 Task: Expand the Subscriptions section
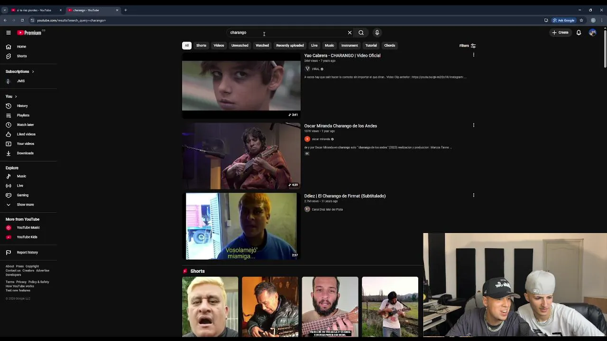[x=20, y=72]
